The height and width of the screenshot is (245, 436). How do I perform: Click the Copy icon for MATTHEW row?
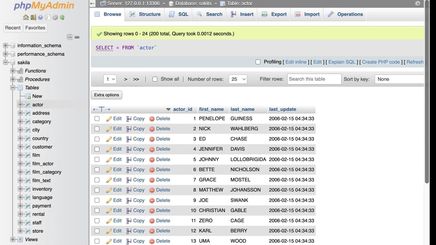click(x=129, y=190)
